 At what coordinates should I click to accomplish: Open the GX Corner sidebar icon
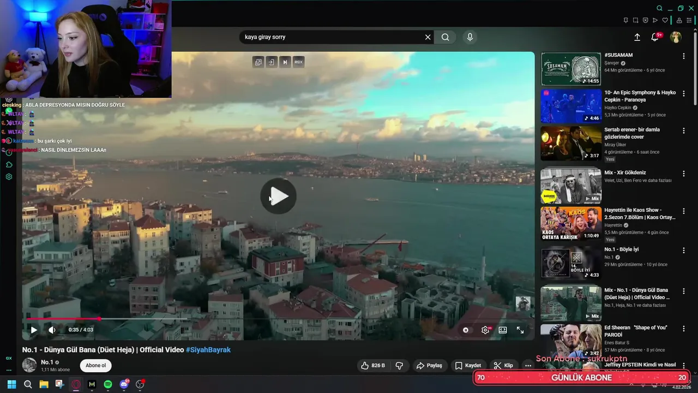click(9, 358)
